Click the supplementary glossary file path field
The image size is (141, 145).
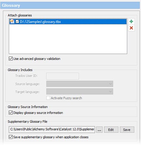(x=52, y=129)
